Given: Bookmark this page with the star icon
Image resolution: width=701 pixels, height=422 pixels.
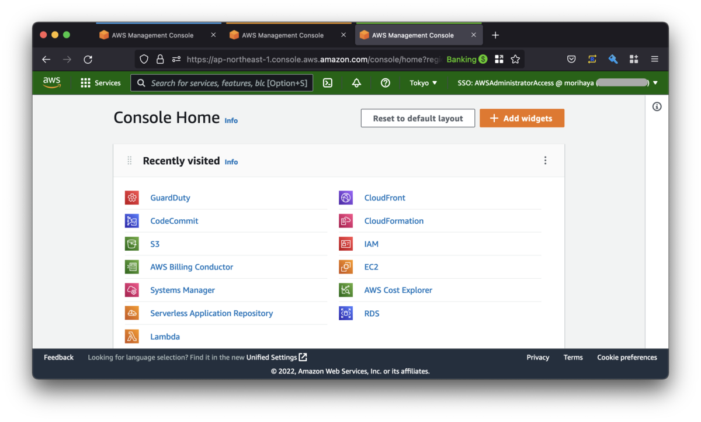Looking at the screenshot, I should pos(515,59).
